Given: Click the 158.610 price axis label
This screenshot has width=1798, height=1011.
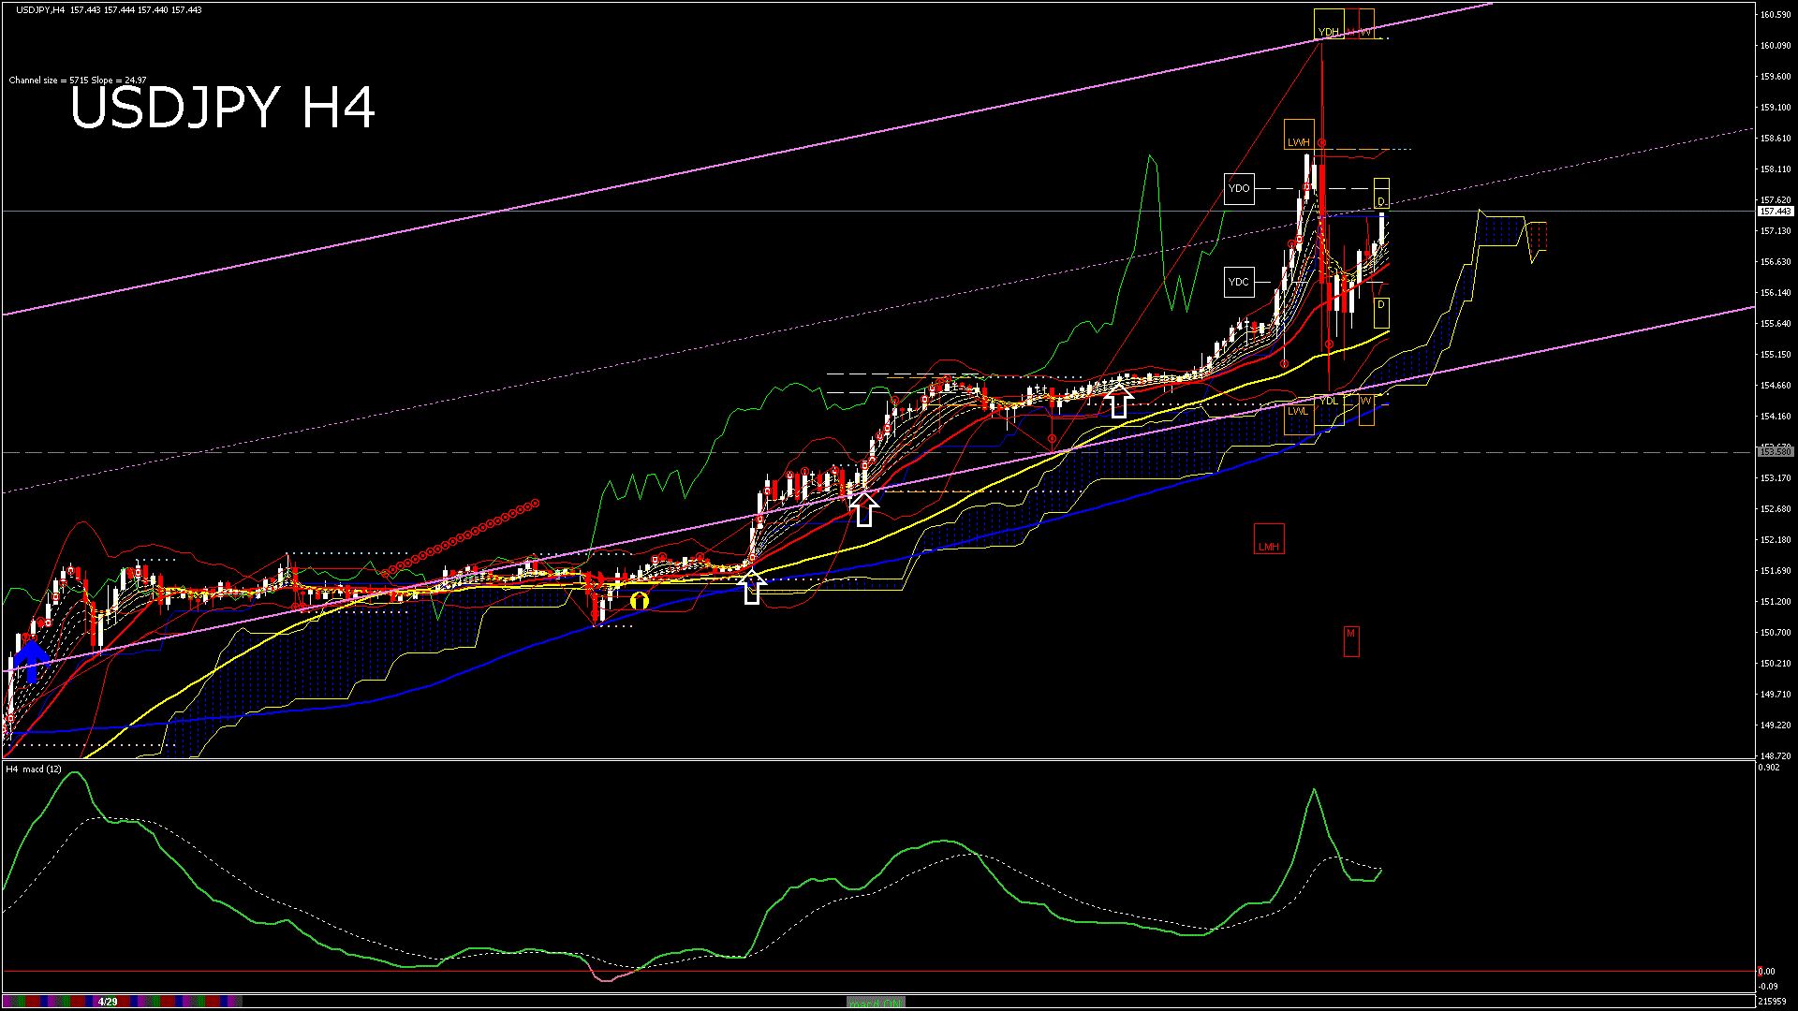Looking at the screenshot, I should (x=1776, y=139).
